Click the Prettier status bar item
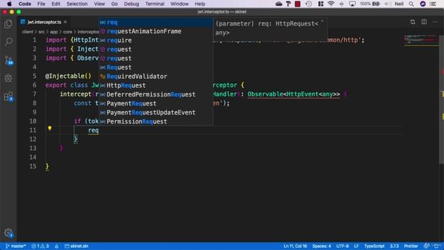The image size is (444, 250). pyautogui.click(x=411, y=246)
